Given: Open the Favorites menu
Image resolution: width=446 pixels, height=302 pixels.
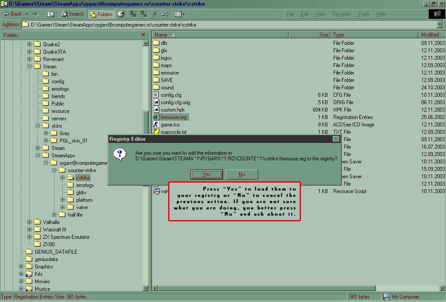Looking at the screenshot, I should [x=341, y=14].
